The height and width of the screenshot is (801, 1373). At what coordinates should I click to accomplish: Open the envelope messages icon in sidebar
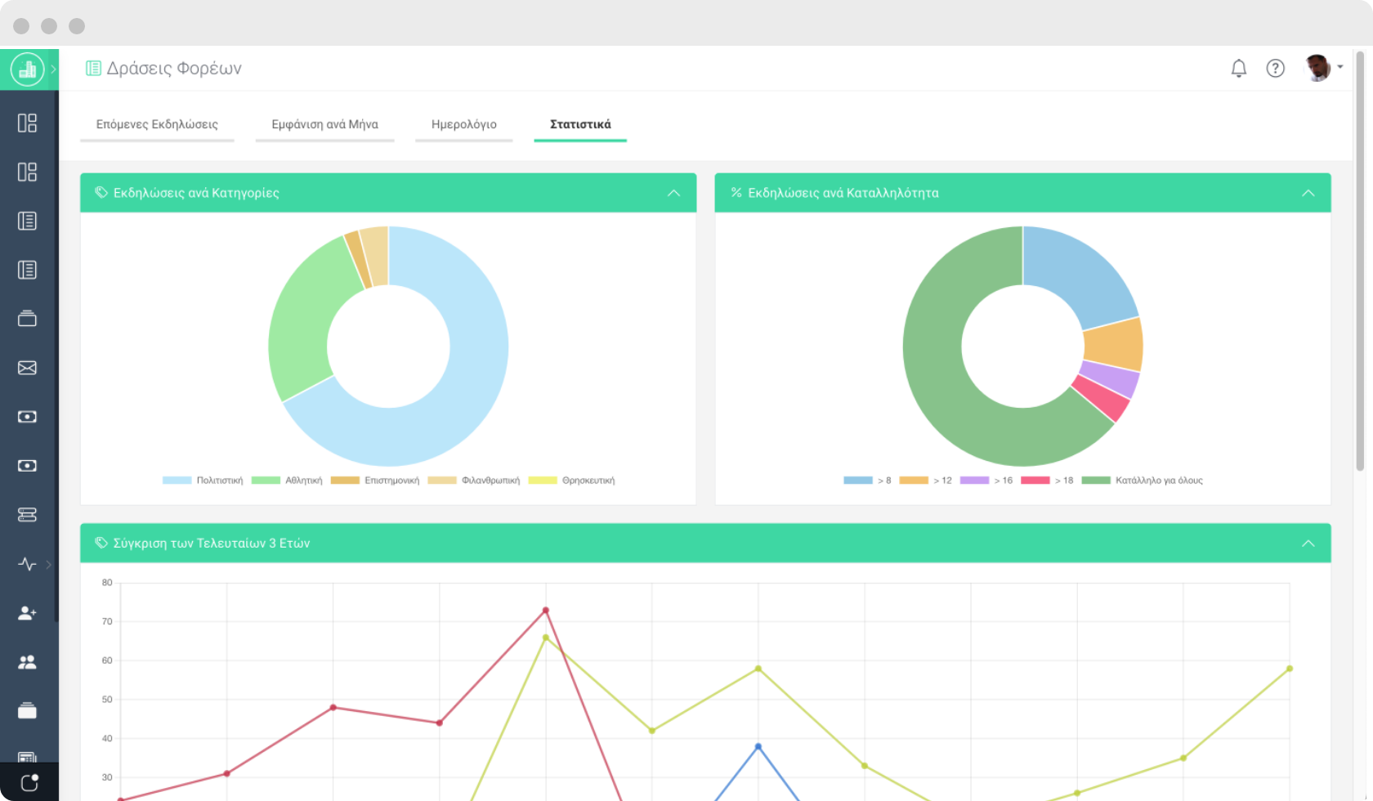pos(27,368)
